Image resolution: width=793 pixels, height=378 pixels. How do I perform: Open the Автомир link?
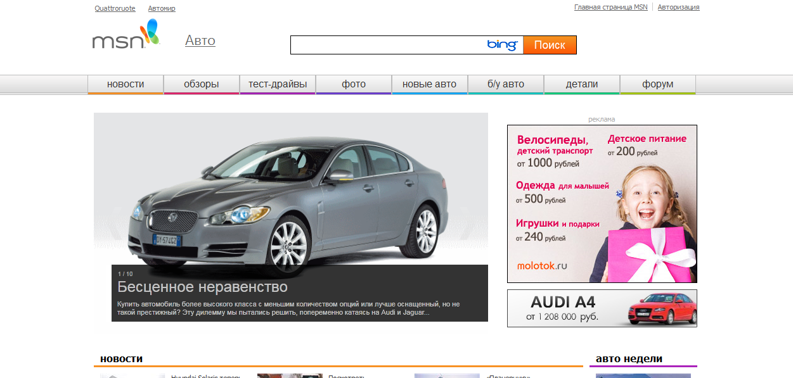(162, 8)
